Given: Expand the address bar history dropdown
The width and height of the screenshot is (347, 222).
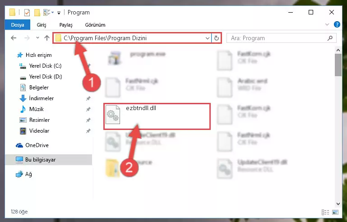Looking at the screenshot, I should point(208,38).
